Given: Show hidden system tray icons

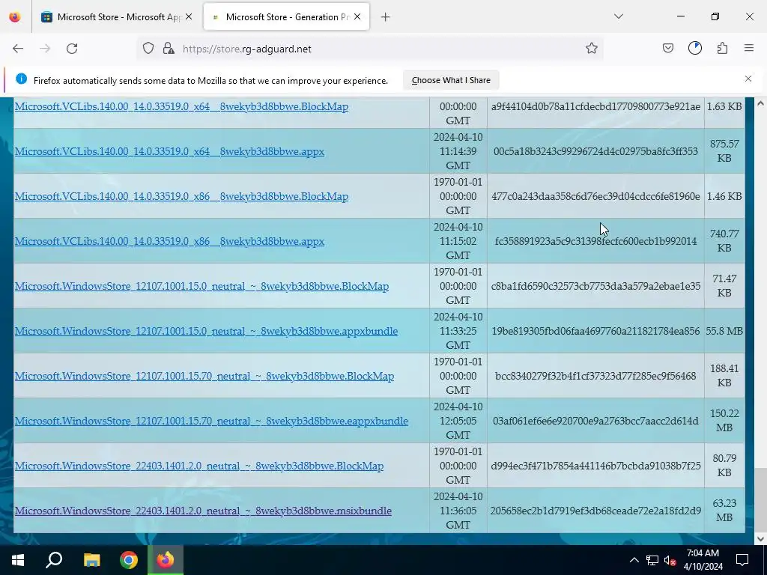Looking at the screenshot, I should (x=634, y=560).
